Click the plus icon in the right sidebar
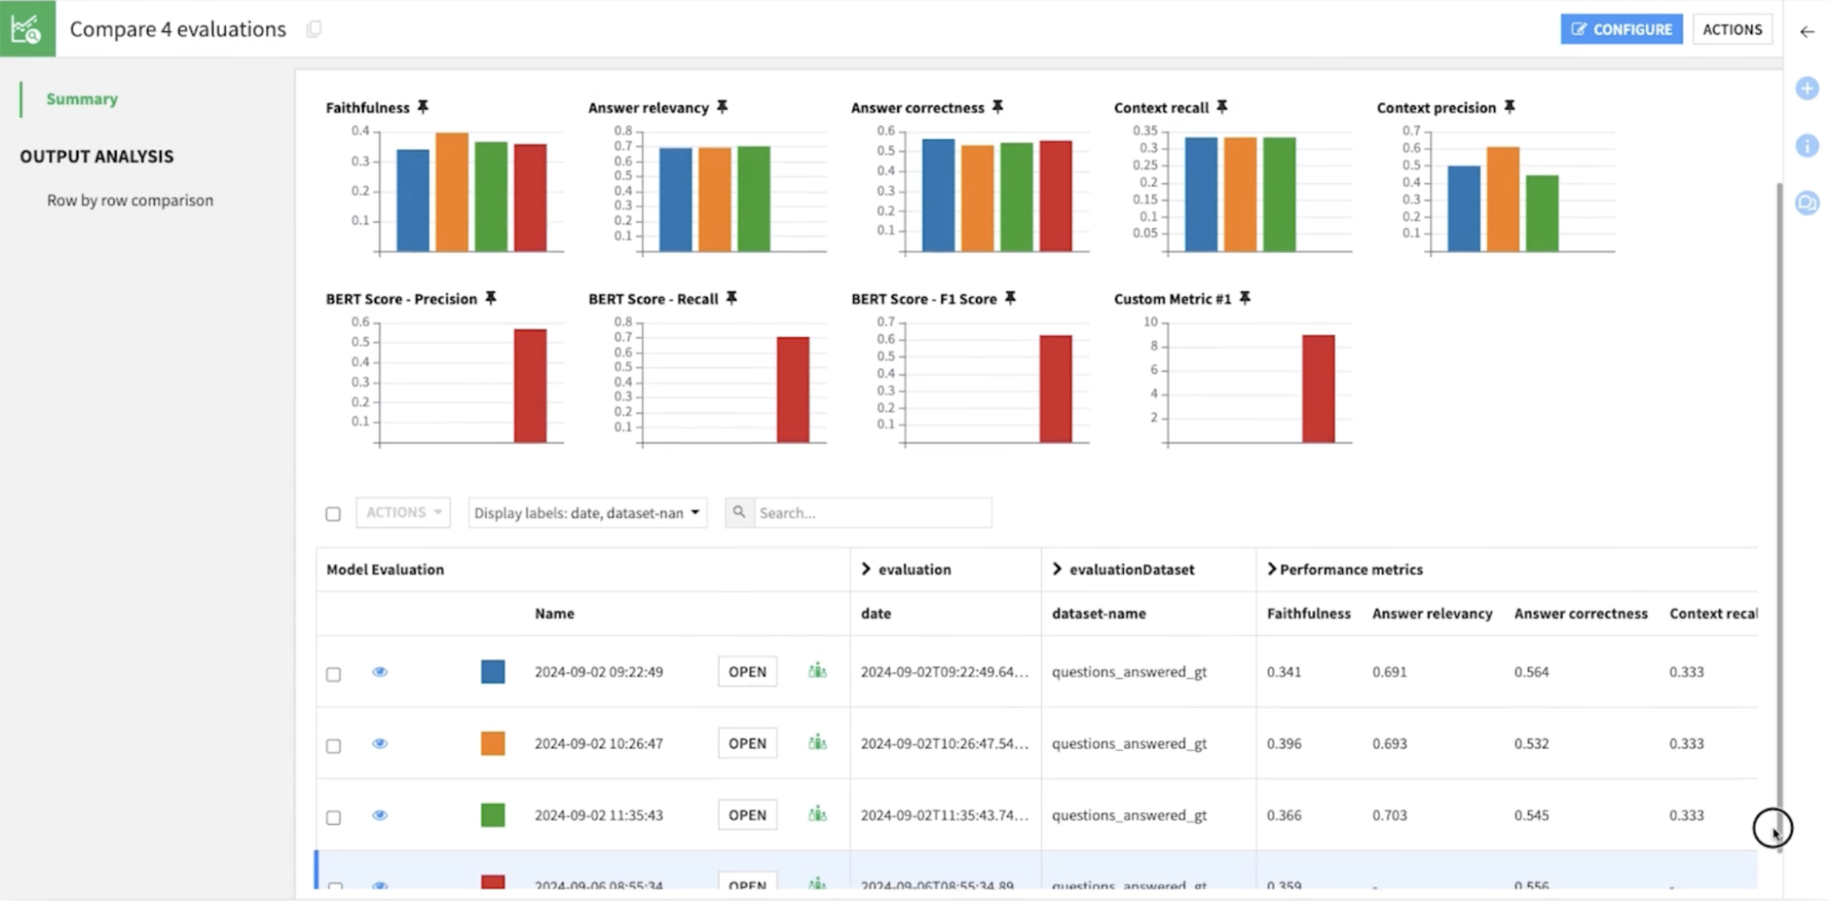The image size is (1830, 901). pyautogui.click(x=1807, y=89)
